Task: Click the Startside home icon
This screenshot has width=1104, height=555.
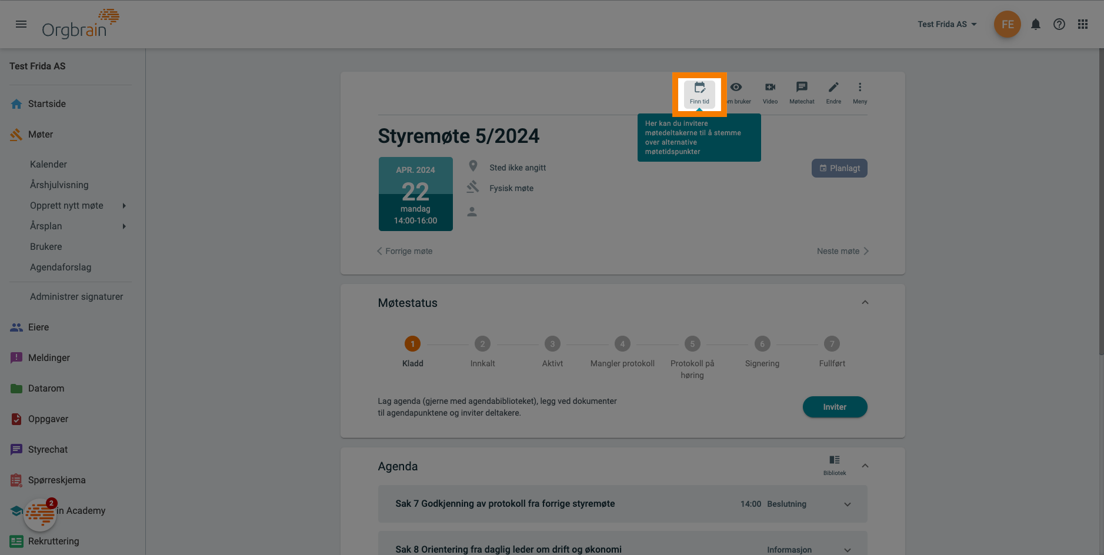Action: click(x=16, y=103)
